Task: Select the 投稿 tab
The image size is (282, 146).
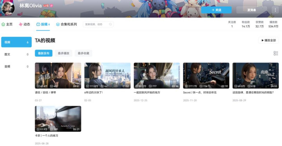Action: coord(43,24)
